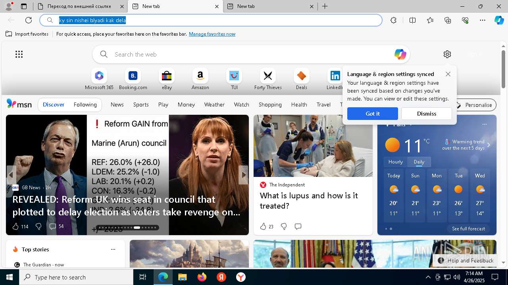Screen dimensions: 508x285
Task: Open page settings gear icon
Action: coord(447,54)
